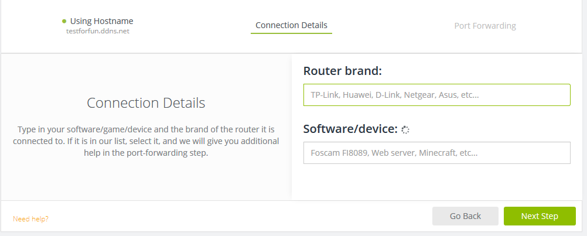Click the instructions paragraph under the heading

pyautogui.click(x=146, y=141)
